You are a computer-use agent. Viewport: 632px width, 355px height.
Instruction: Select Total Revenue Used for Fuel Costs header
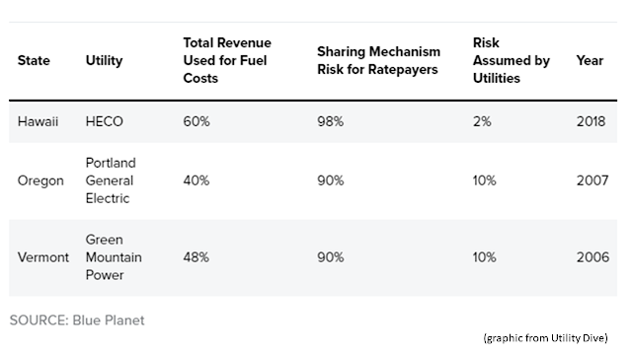point(227,60)
